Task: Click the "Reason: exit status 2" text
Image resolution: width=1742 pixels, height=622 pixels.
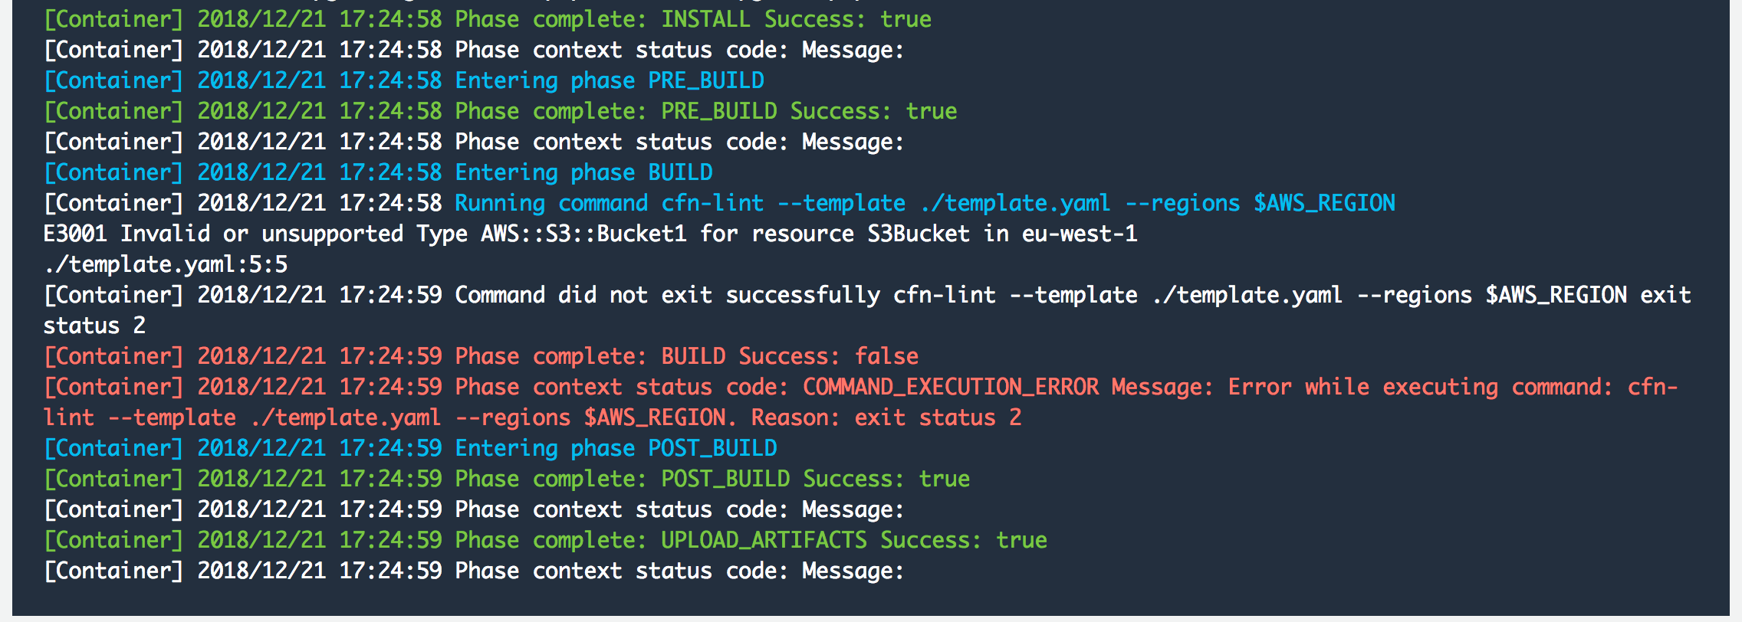Action: click(886, 417)
